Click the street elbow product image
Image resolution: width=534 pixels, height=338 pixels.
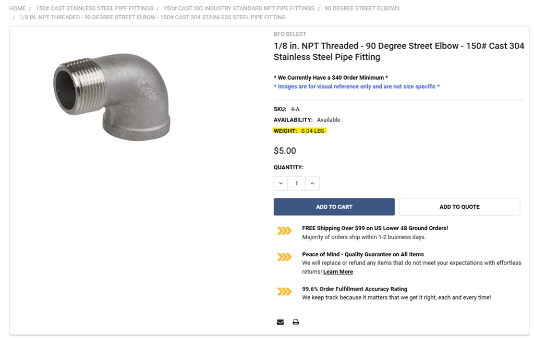click(112, 96)
